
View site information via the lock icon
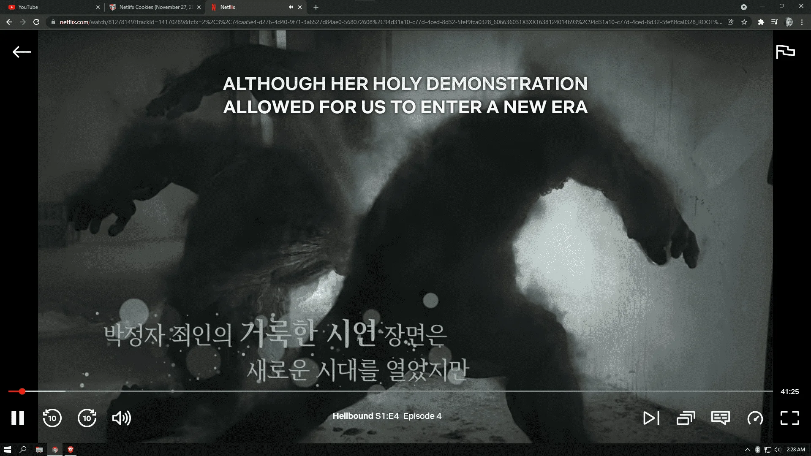coord(53,22)
